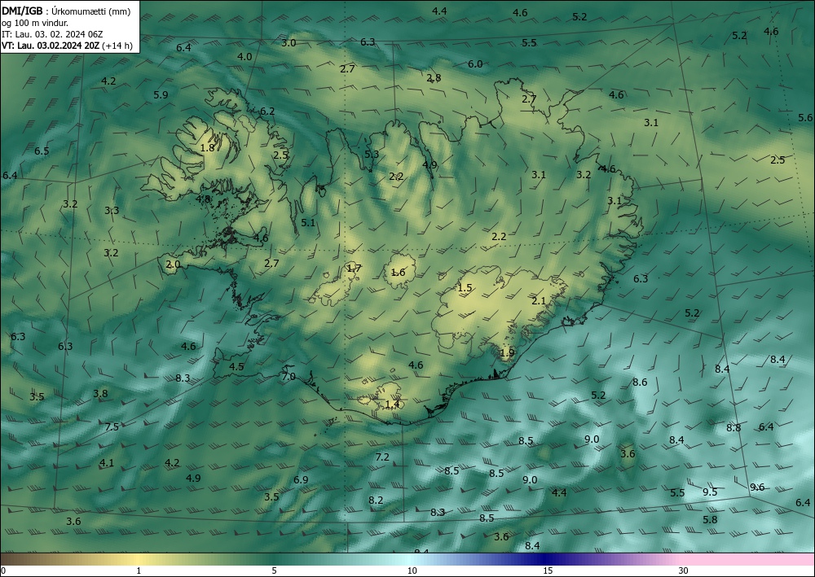Click the 1.6 value on the glacier

398,273
